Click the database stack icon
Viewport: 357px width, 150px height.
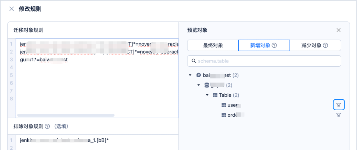pos(207,85)
